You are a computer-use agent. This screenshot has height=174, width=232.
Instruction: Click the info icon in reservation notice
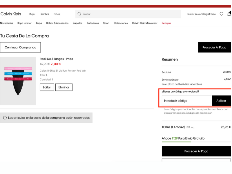click(5, 118)
